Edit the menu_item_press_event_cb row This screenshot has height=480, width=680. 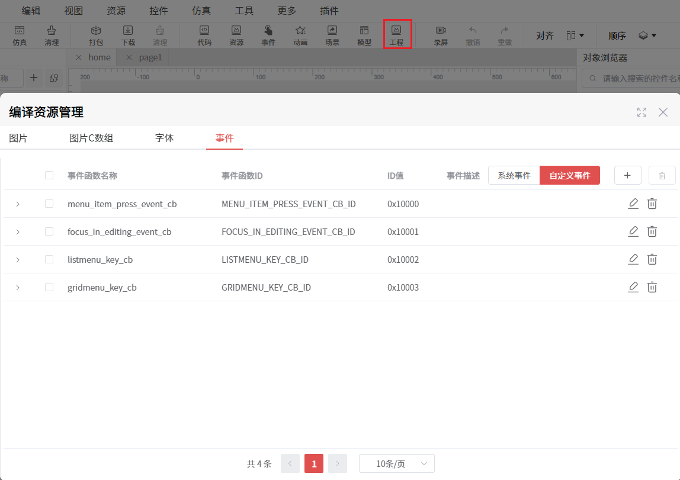[x=633, y=204]
